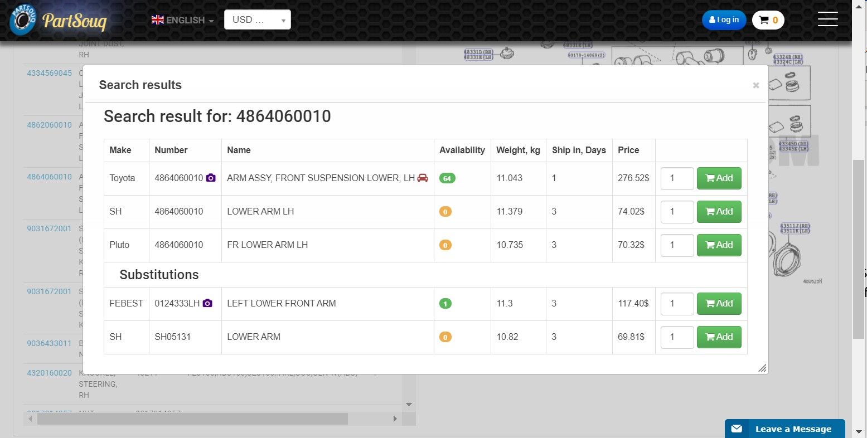Click the PartSouq logo
Screen dimensions: 867x438
click(58, 20)
